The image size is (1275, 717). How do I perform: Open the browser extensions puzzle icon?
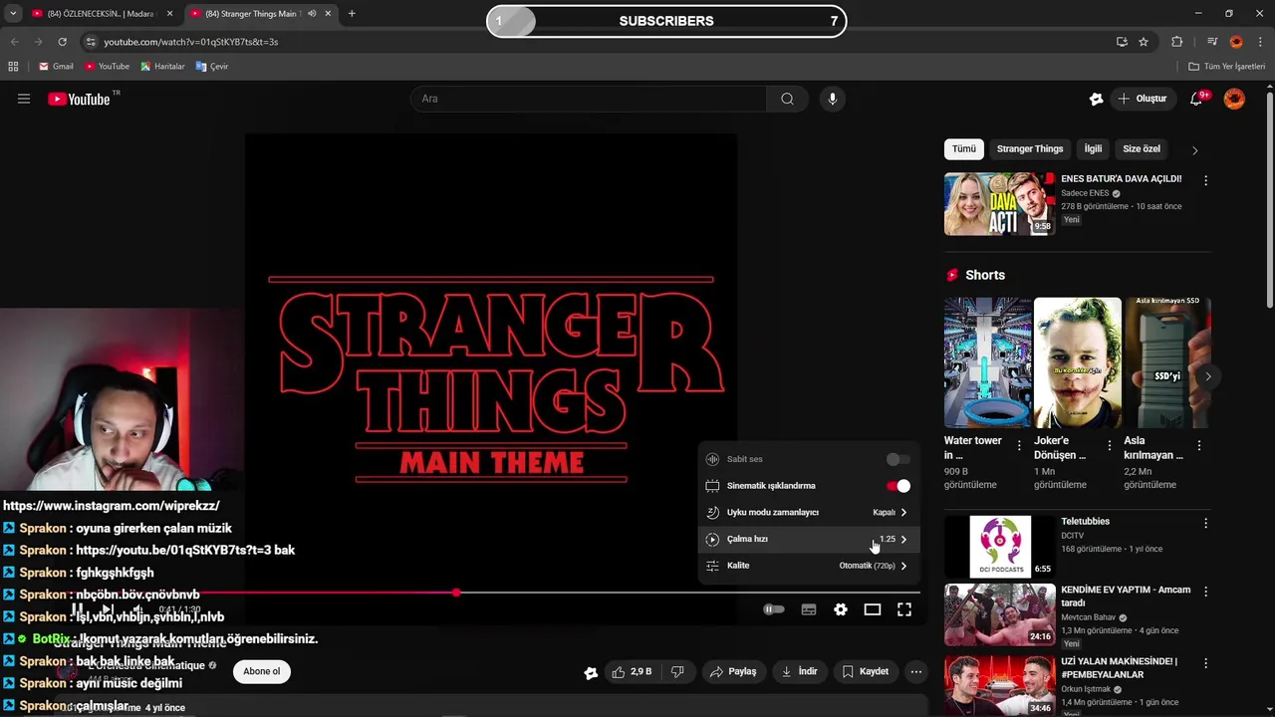tap(1177, 42)
